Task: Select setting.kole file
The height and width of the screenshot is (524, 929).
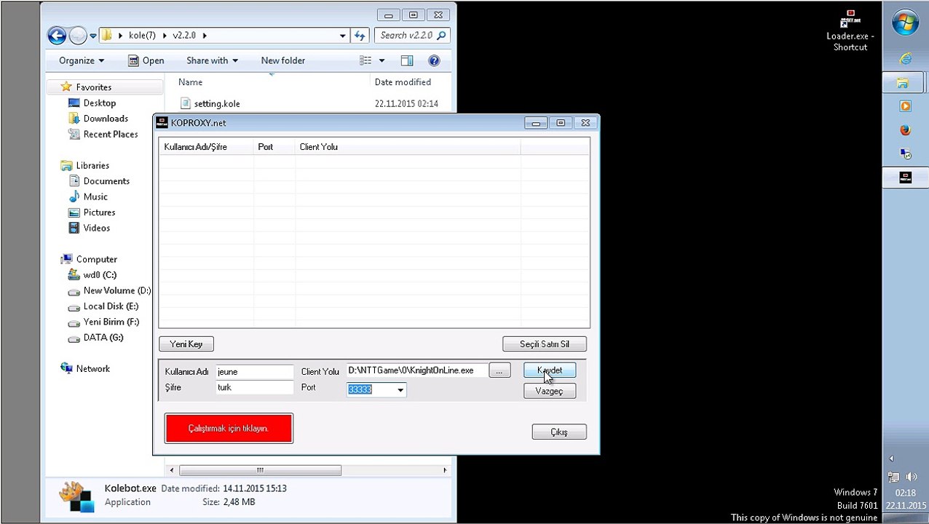Action: coord(217,103)
